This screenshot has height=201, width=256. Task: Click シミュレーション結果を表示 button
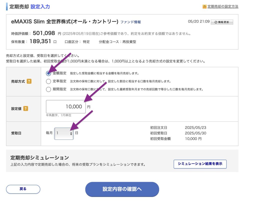(x=200, y=164)
